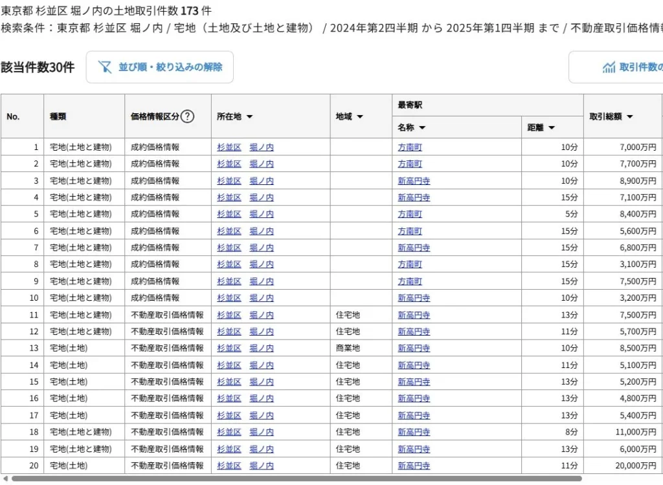Click the 該当件数30件 result count text
This screenshot has height=485, width=663.
[x=38, y=67]
